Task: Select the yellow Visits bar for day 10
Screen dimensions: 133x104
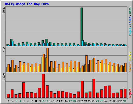Action: click(42, 64)
